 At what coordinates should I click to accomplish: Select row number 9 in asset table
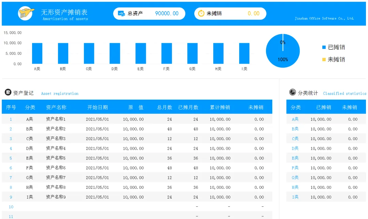click(x=11, y=197)
